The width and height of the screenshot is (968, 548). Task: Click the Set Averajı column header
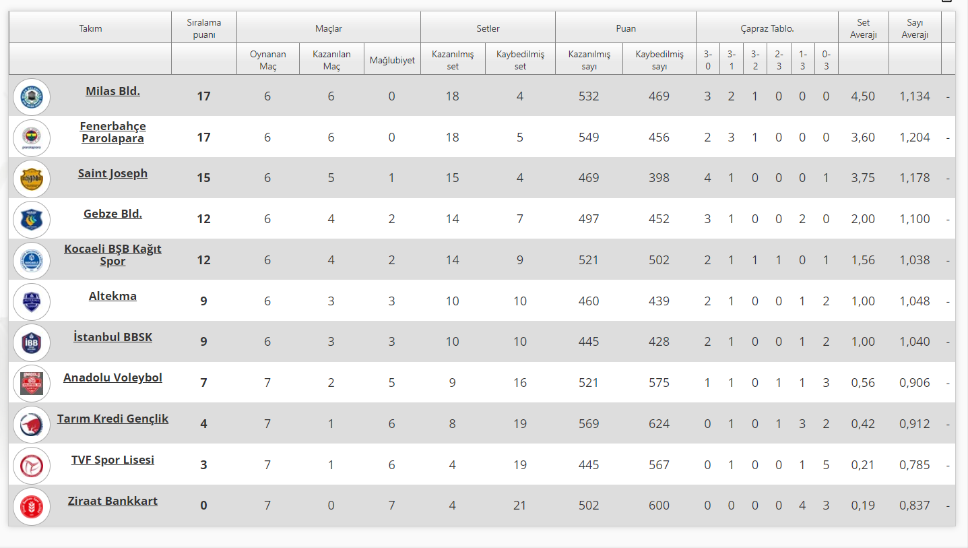863,28
